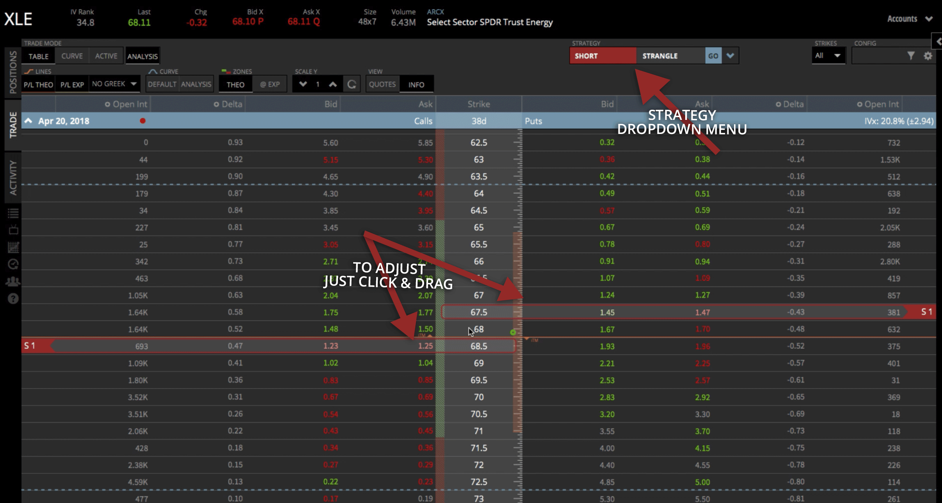Screen dimensions: 942x503
Task: Toggle the @ EXP zones option
Action: point(270,84)
